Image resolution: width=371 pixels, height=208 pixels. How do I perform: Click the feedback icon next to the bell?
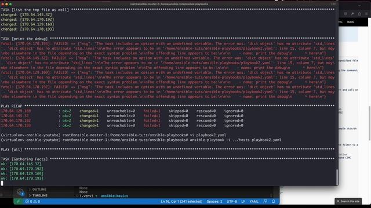(x=265, y=202)
